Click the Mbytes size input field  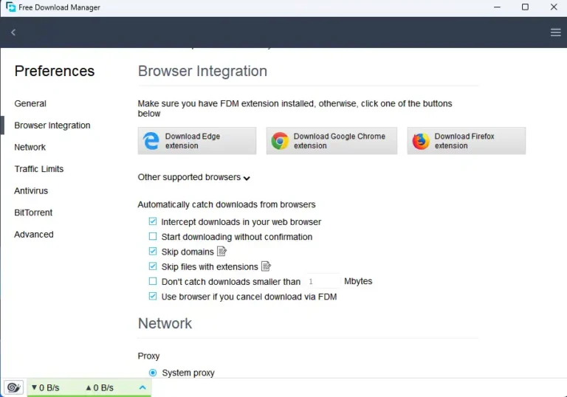click(322, 281)
